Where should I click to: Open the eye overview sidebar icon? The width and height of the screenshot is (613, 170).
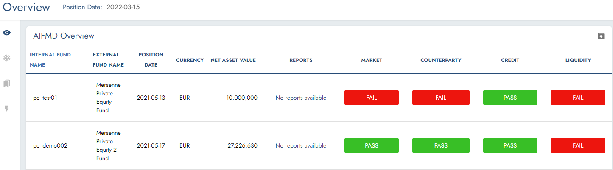click(x=7, y=33)
